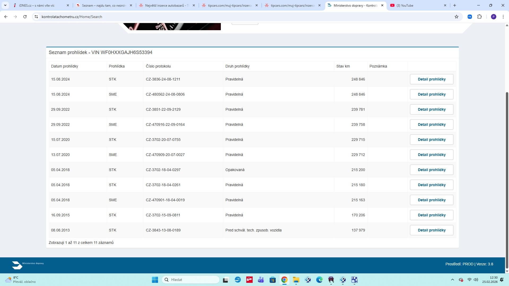The height and width of the screenshot is (286, 509).
Task: Click the Windows Start button
Action: [x=155, y=280]
